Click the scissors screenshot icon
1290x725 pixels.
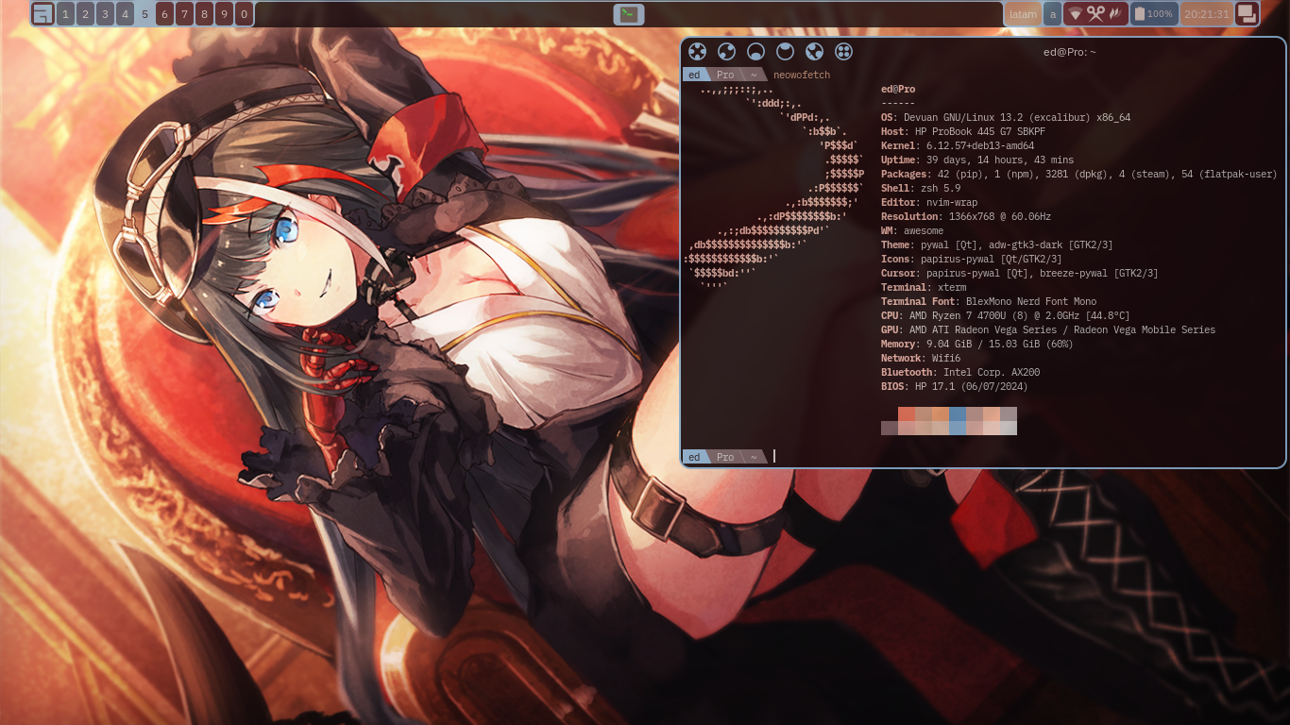(1095, 14)
